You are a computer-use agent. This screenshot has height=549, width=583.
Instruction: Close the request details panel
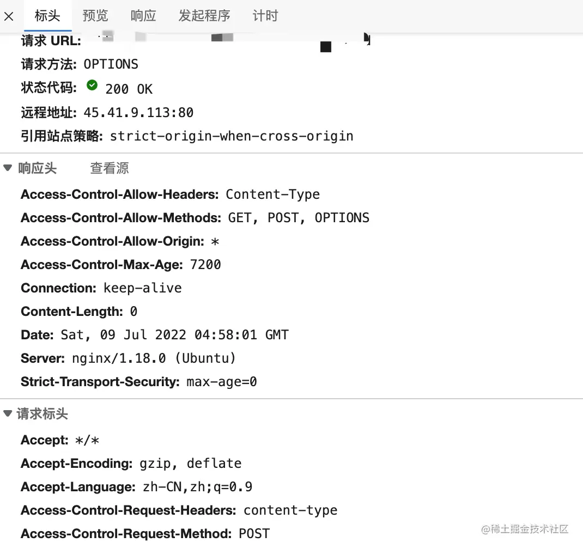[x=9, y=16]
